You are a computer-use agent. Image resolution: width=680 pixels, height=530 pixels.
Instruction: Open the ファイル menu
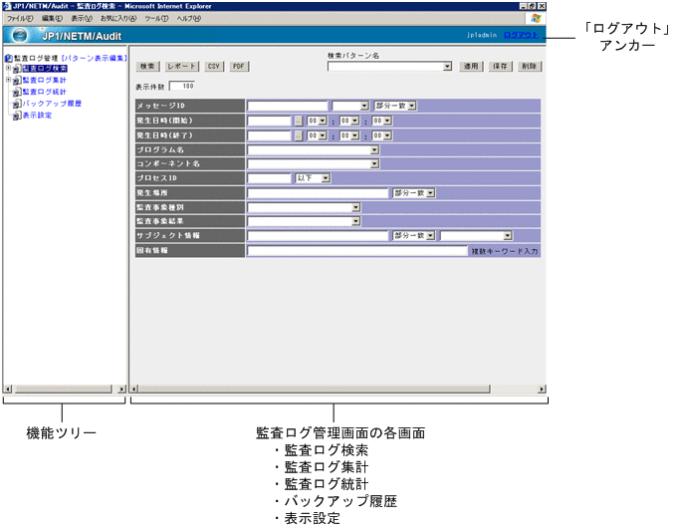[x=20, y=19]
